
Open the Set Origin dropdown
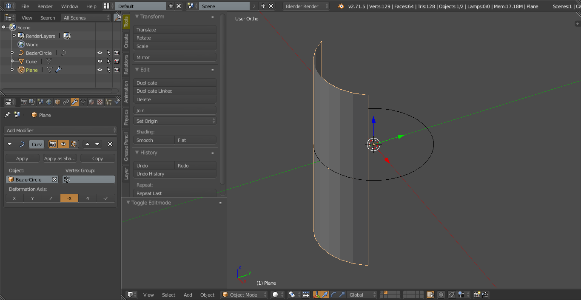pos(175,121)
